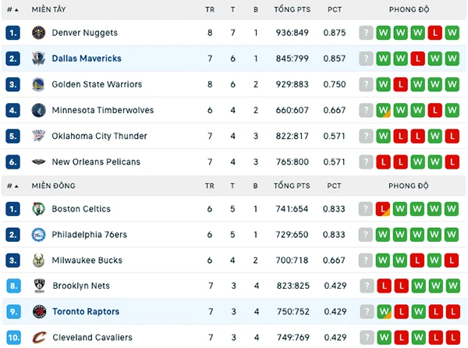
Task: Open the Dallas Mavericks team link
Action: tap(87, 59)
